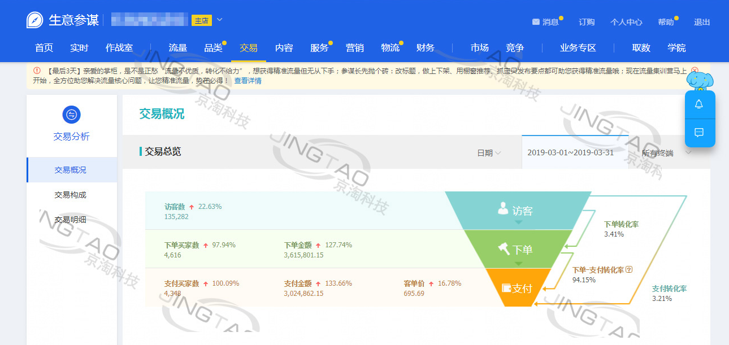
Task: Click the 生意参谋 compass logo icon
Action: coord(34,20)
